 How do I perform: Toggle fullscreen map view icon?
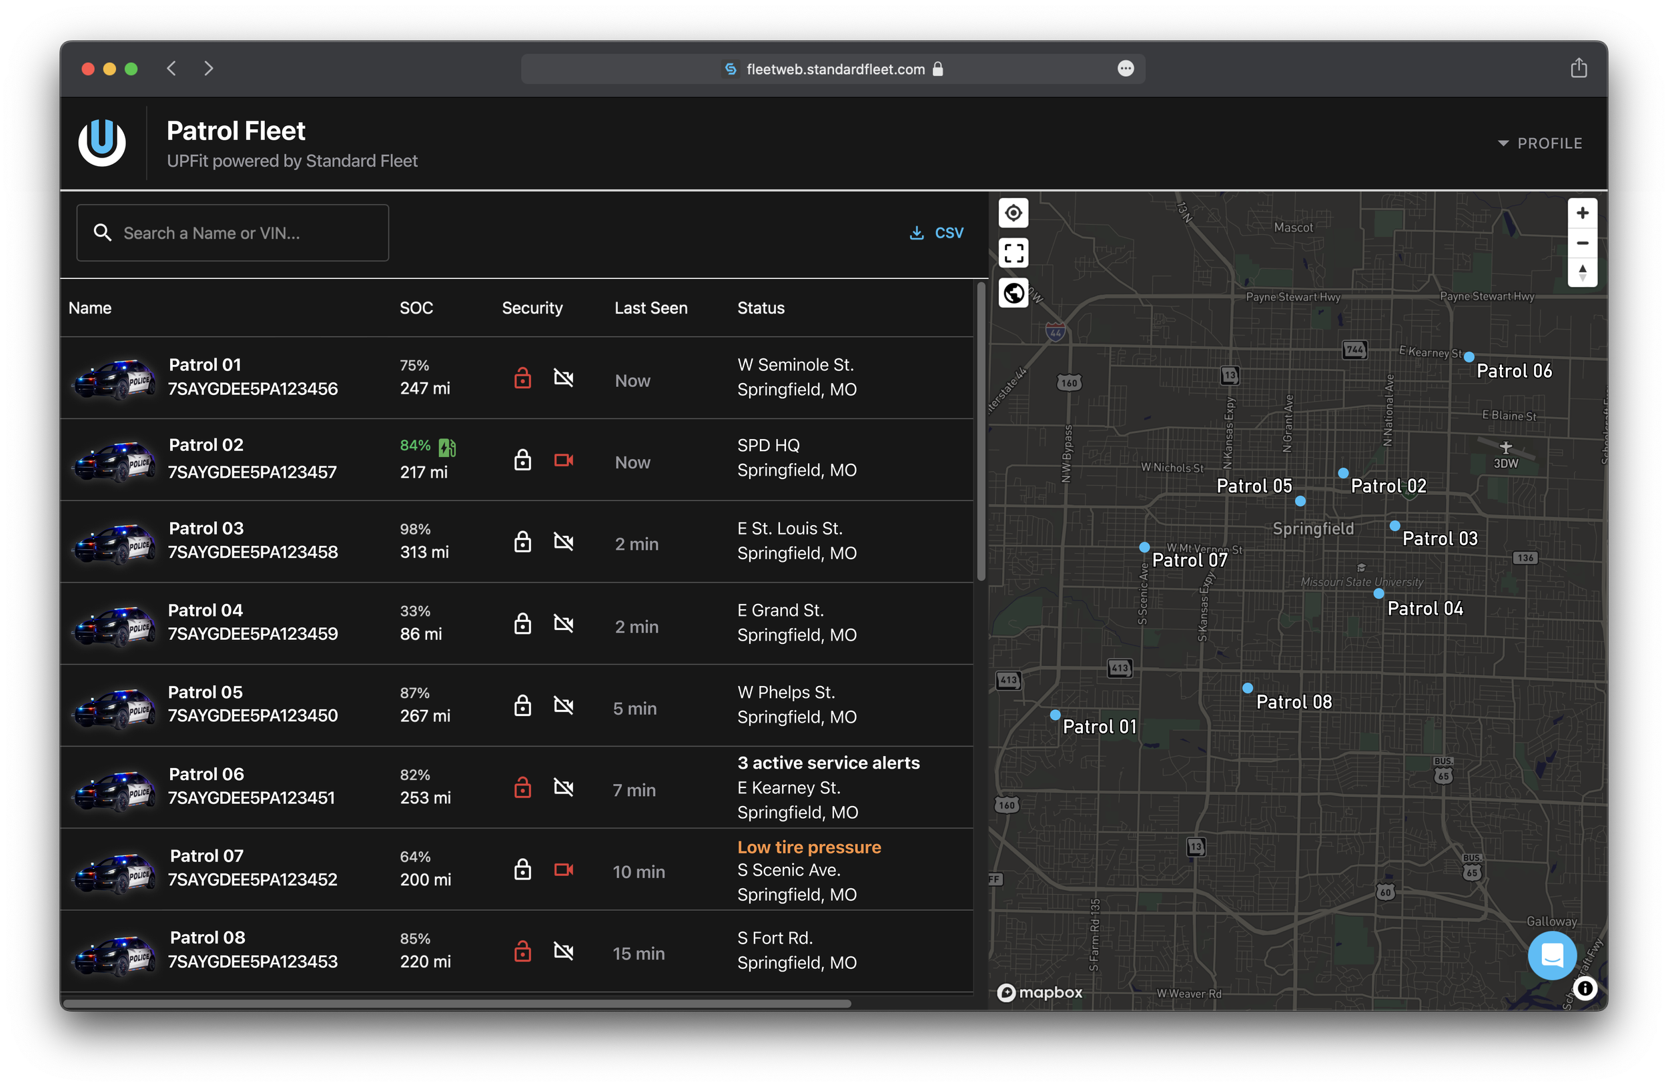point(1013,253)
